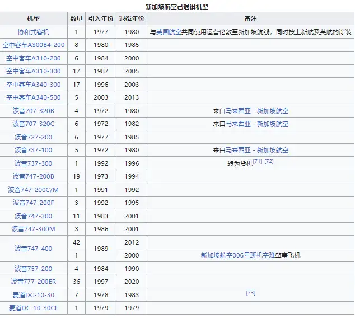
Task: Open the 波音777-200ER link
Action: pyautogui.click(x=33, y=282)
